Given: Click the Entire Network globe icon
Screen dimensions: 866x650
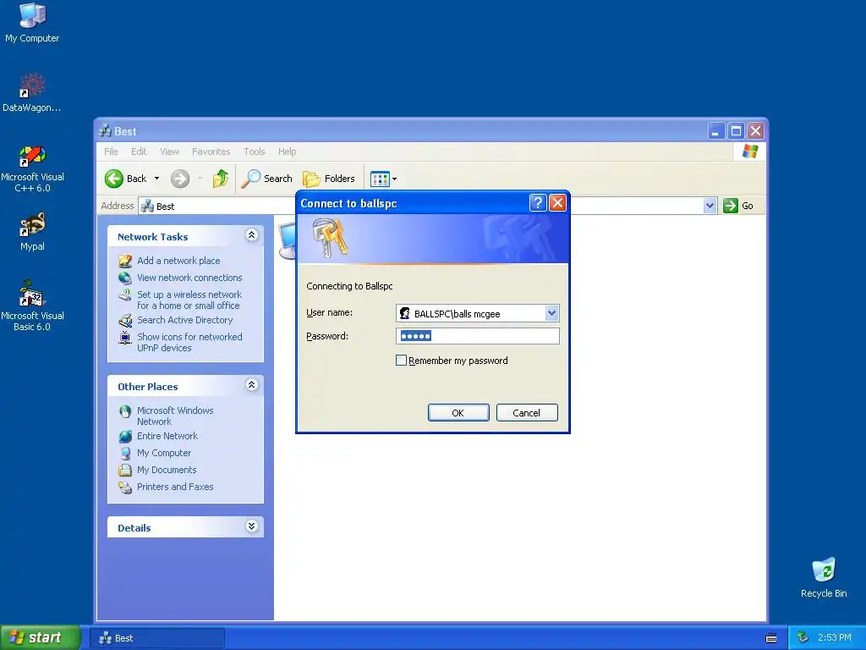Looking at the screenshot, I should click(x=125, y=437).
